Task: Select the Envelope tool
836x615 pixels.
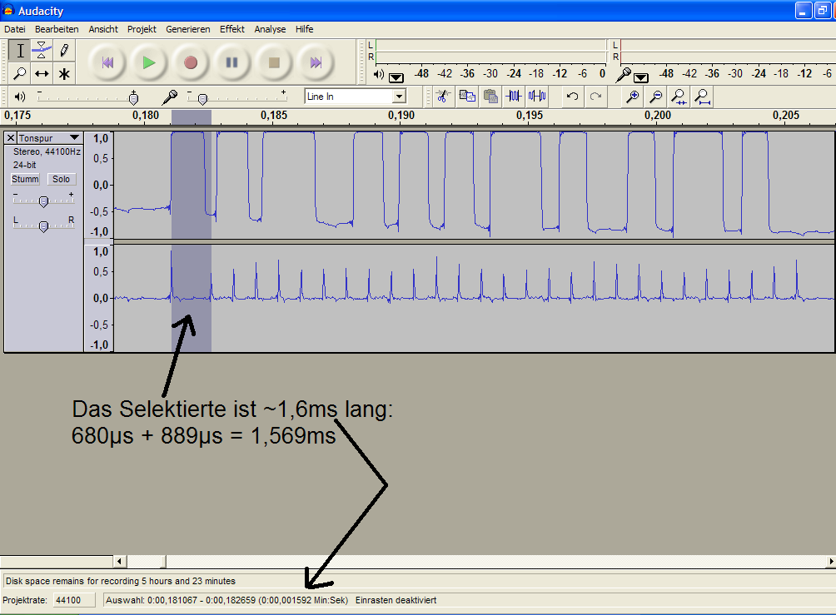Action: tap(42, 51)
